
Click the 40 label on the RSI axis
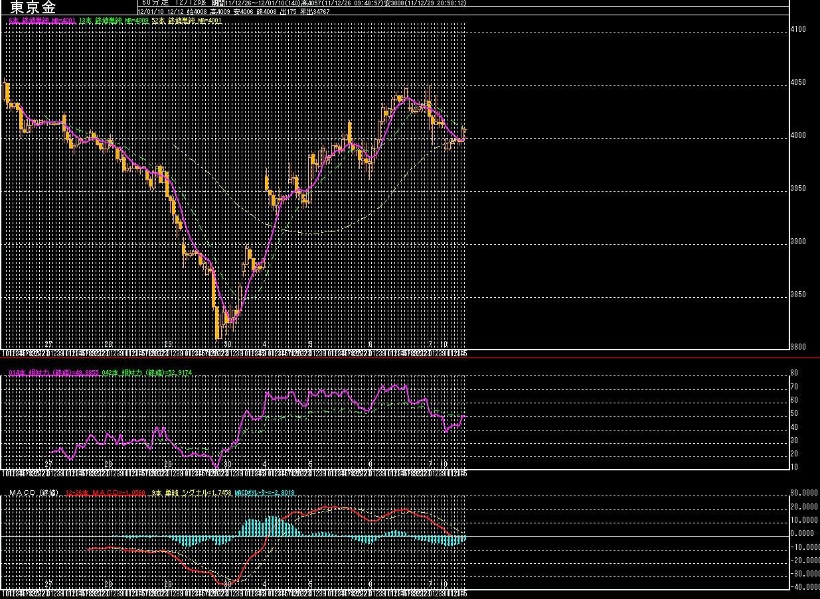(x=795, y=428)
